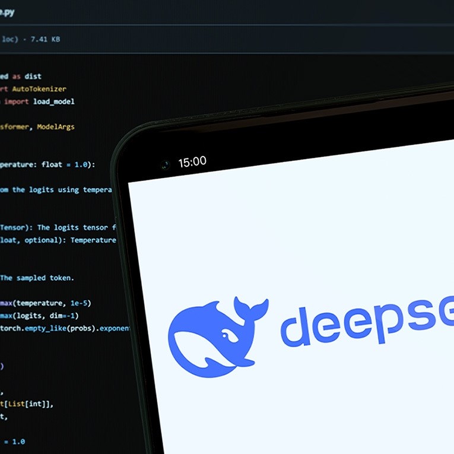Click the 'float = 1.0' parameter default
Screen dimensions: 454x454
(x=64, y=164)
